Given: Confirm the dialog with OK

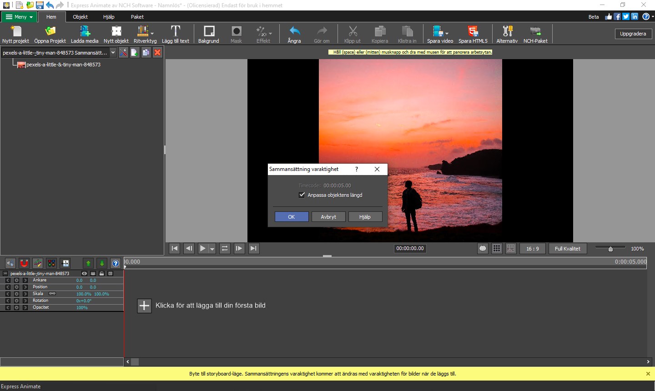Looking at the screenshot, I should pyautogui.click(x=292, y=217).
